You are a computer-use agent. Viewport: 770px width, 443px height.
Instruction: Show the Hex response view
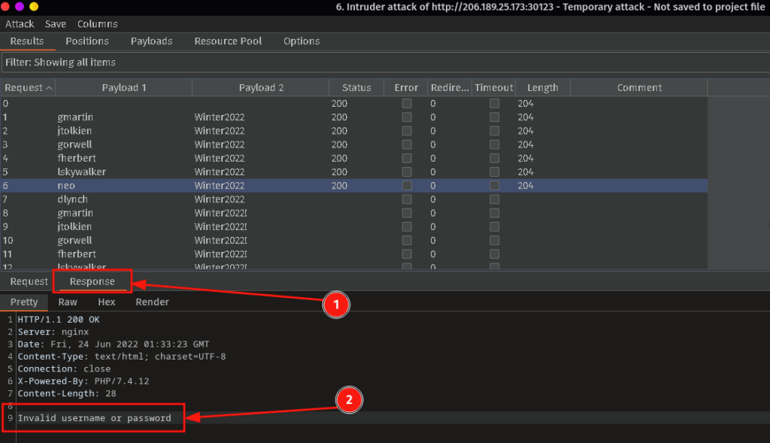click(107, 302)
